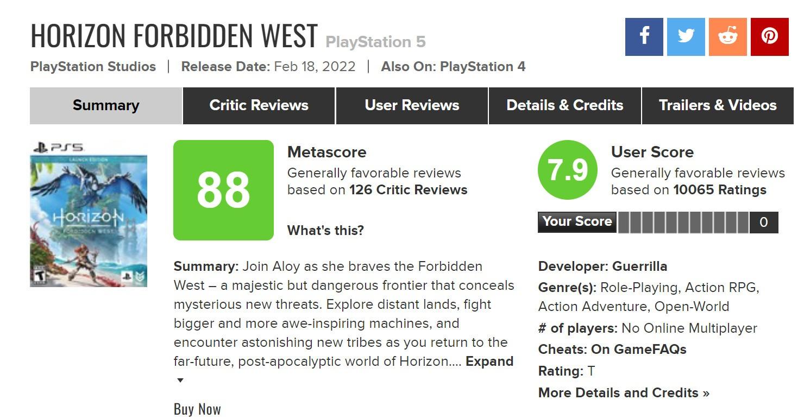Image resolution: width=804 pixels, height=419 pixels.
Task: Set a rating on the Your Score bar
Action: point(683,223)
